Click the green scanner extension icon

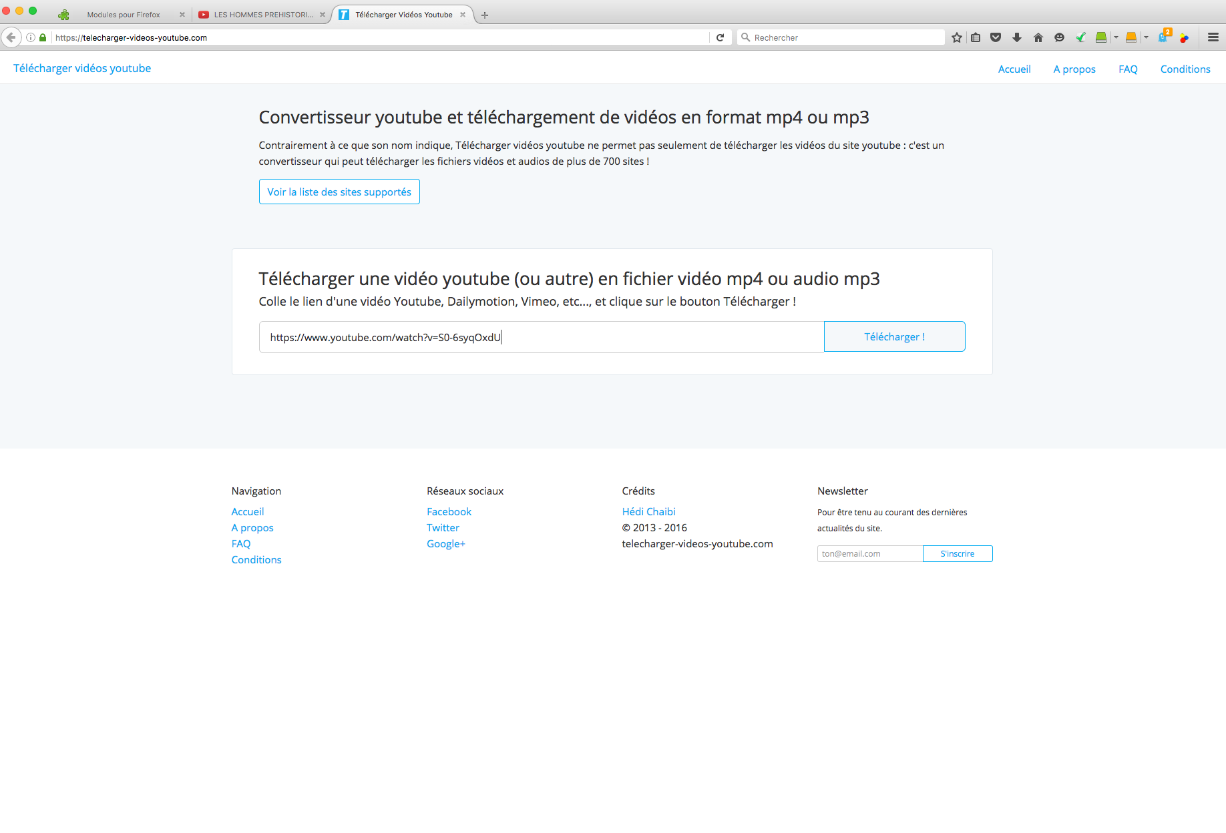[1101, 37]
